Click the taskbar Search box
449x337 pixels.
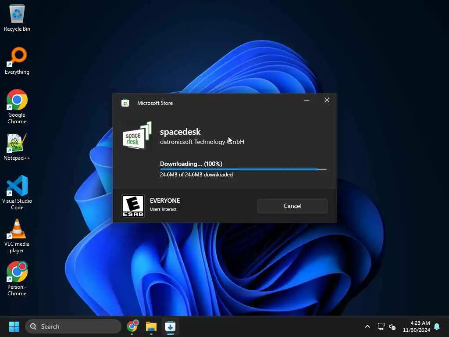click(x=73, y=326)
